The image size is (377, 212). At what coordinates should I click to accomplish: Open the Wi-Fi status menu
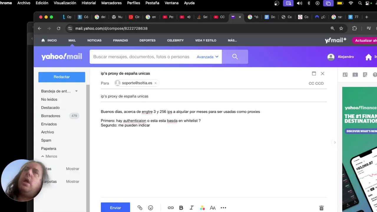point(351,3)
